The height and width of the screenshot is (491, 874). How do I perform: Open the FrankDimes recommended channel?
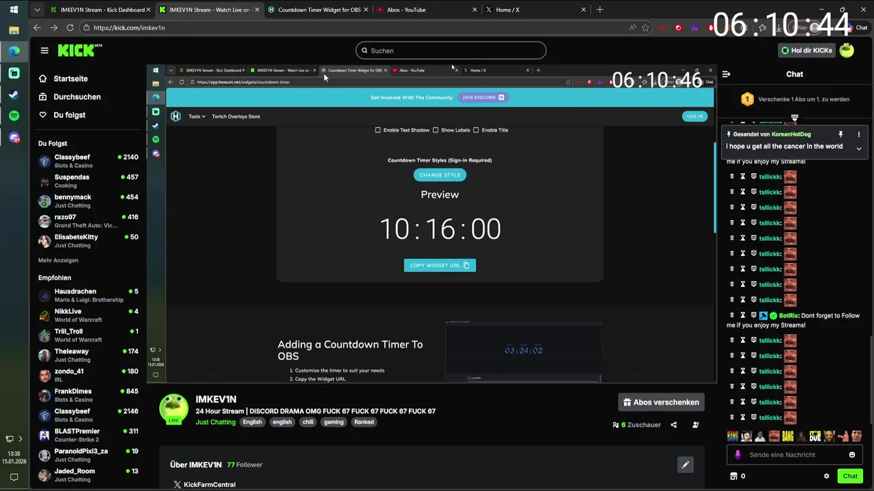click(x=88, y=396)
